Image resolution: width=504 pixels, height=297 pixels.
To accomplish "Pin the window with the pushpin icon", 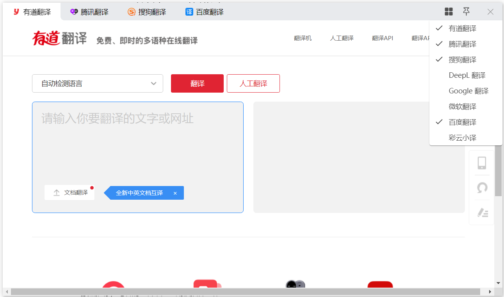I will [x=466, y=11].
